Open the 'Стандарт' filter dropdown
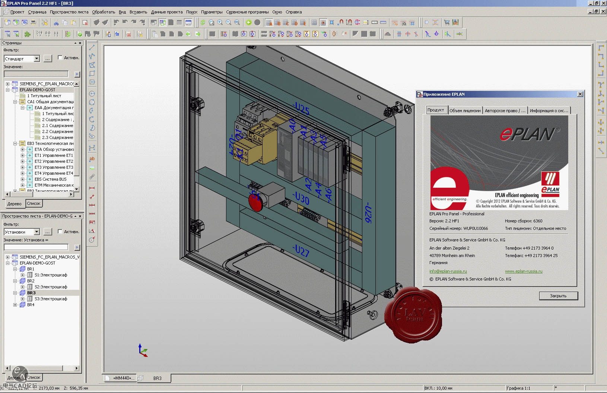The image size is (607, 393). pyautogui.click(x=36, y=59)
